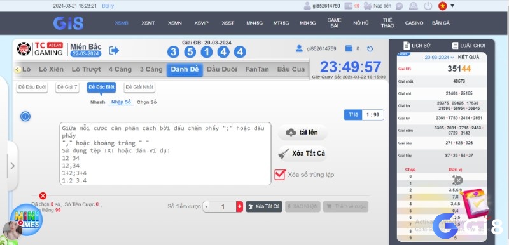Select the Đề Đặc Biệt option
Viewport: 509px width, 245px height.
[x=101, y=87]
